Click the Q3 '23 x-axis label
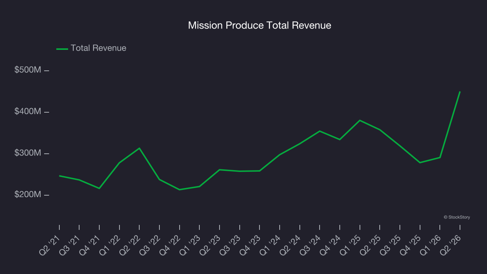This screenshot has width=487, height=274. (x=231, y=245)
